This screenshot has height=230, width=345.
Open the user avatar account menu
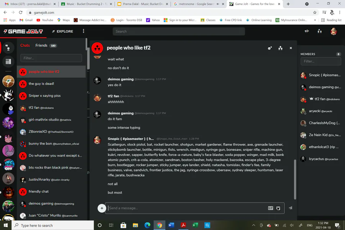click(333, 31)
